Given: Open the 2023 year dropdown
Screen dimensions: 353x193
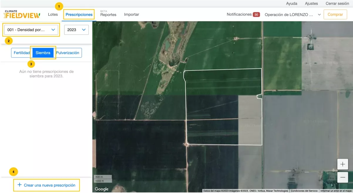Looking at the screenshot, I should pyautogui.click(x=76, y=30).
